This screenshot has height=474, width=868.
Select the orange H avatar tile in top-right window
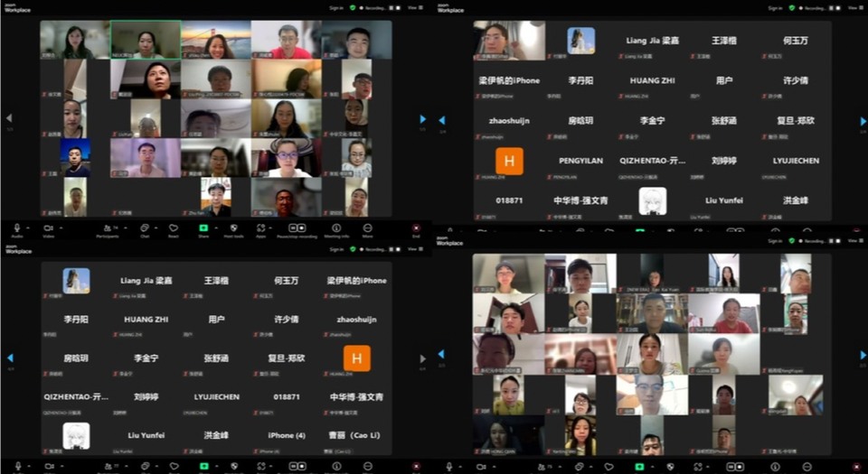click(x=509, y=161)
